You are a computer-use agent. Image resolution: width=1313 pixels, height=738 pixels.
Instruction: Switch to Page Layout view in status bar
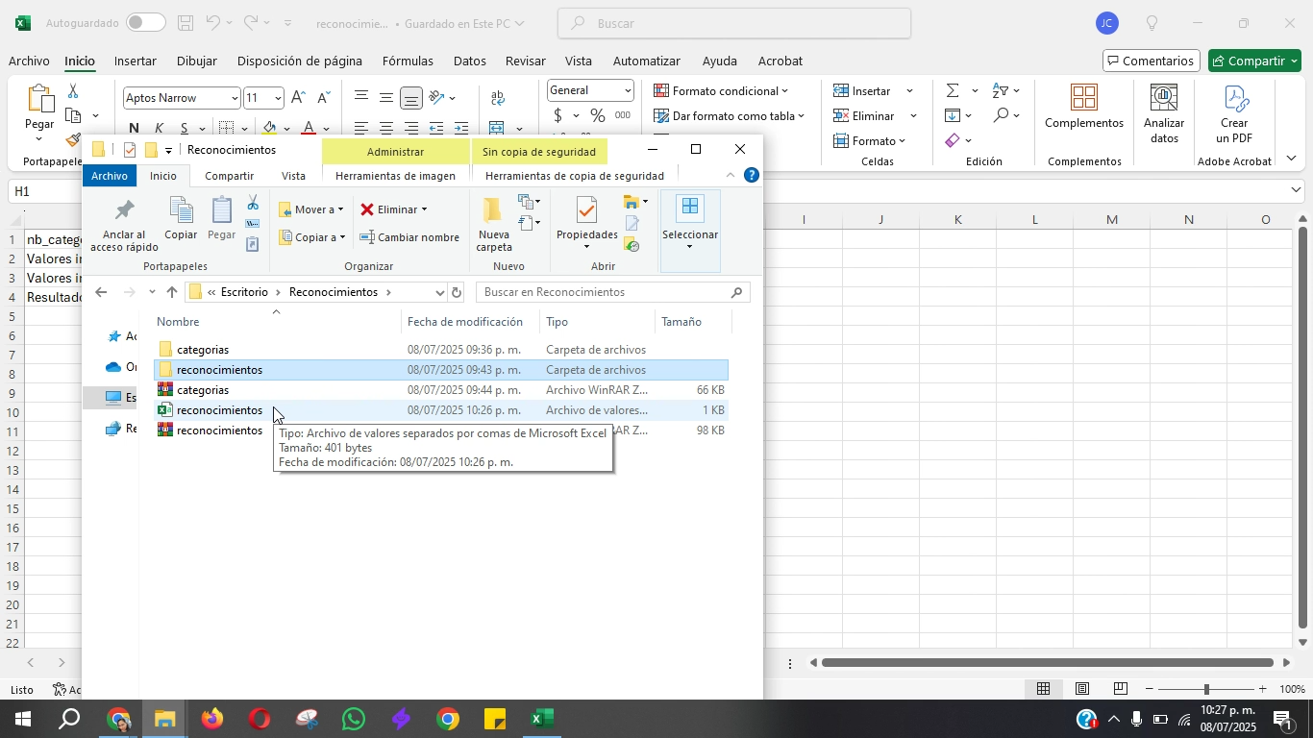tap(1081, 689)
